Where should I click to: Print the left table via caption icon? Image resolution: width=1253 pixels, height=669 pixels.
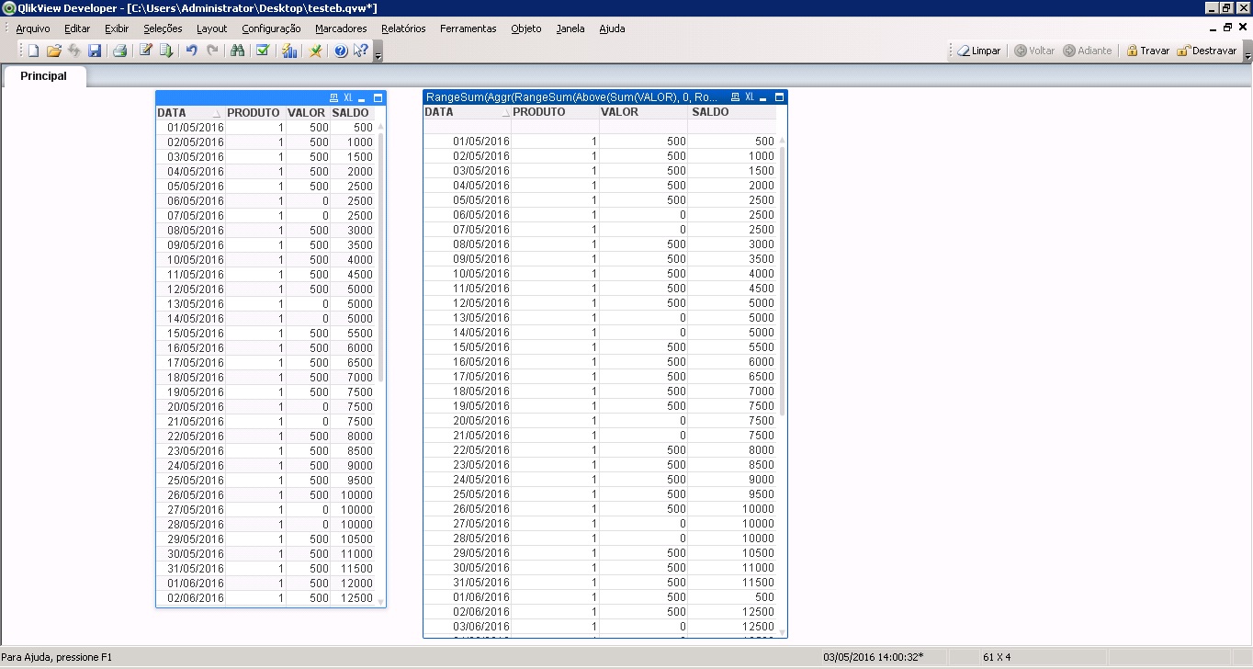(333, 97)
